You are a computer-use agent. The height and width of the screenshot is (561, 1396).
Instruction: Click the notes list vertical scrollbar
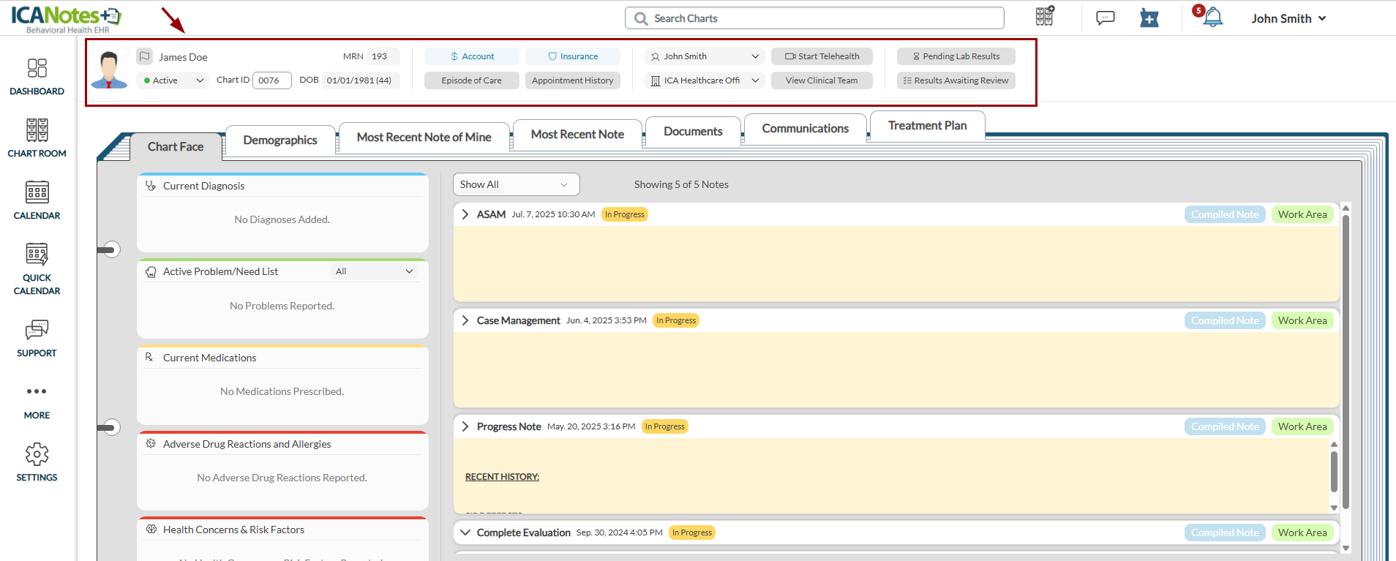[x=1346, y=362]
